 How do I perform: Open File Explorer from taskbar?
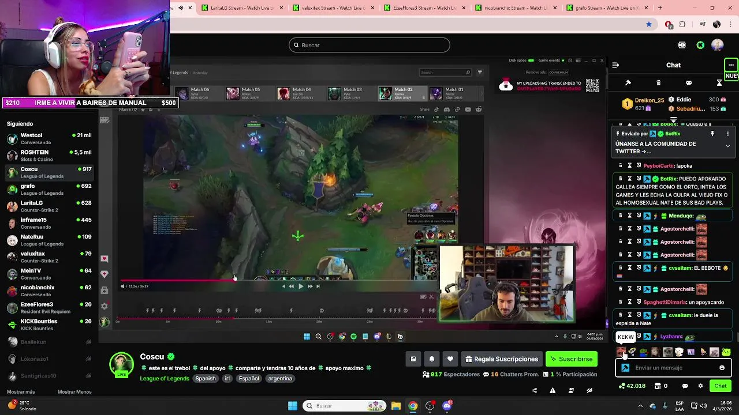[x=396, y=406]
